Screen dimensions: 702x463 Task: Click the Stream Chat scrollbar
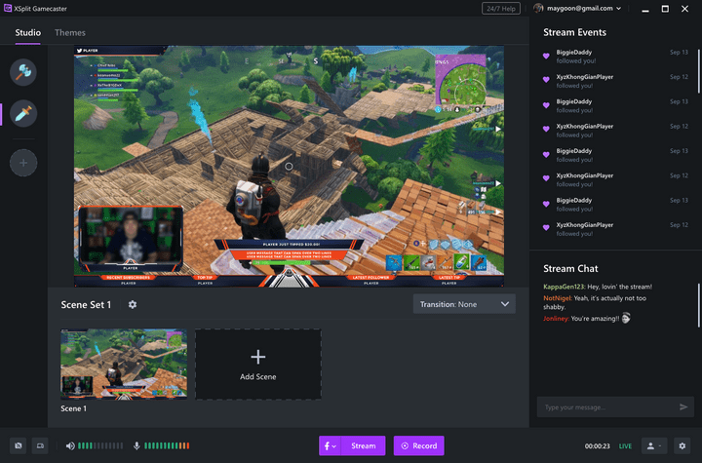click(699, 305)
